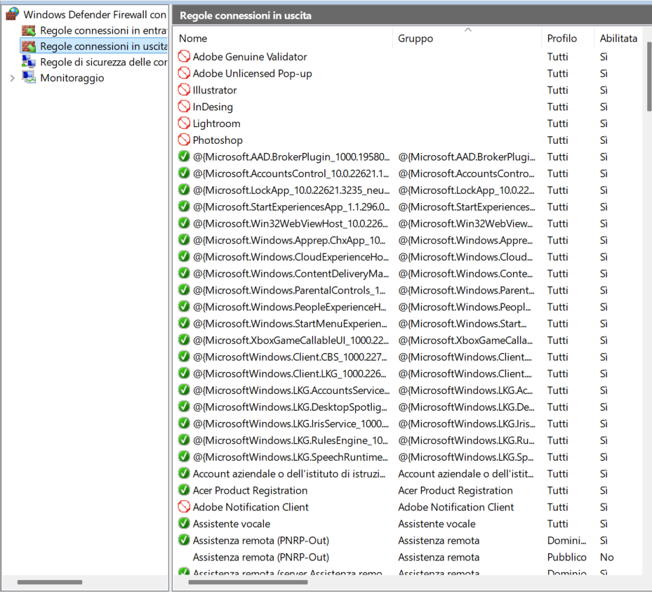This screenshot has height=592, width=652.
Task: Sort rules by the Profilo column
Action: click(561, 39)
